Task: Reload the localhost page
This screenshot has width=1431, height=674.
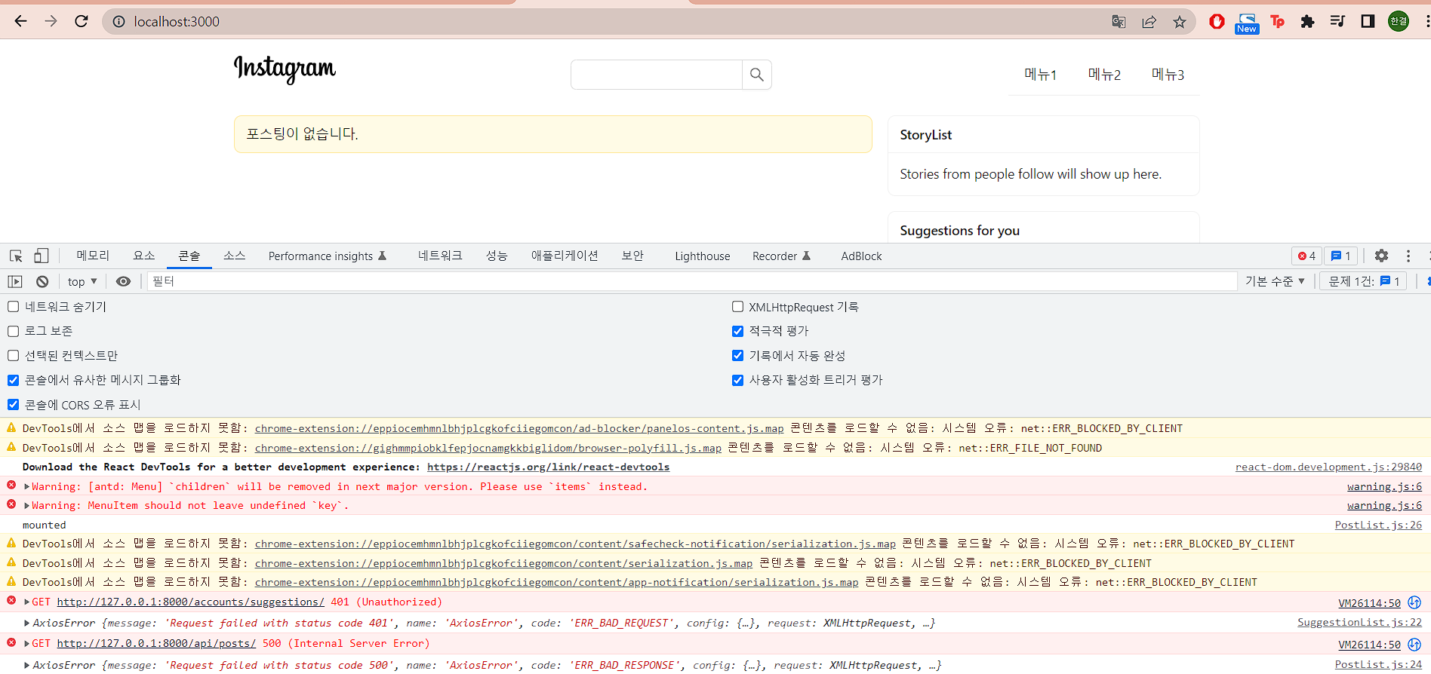Action: [x=82, y=21]
